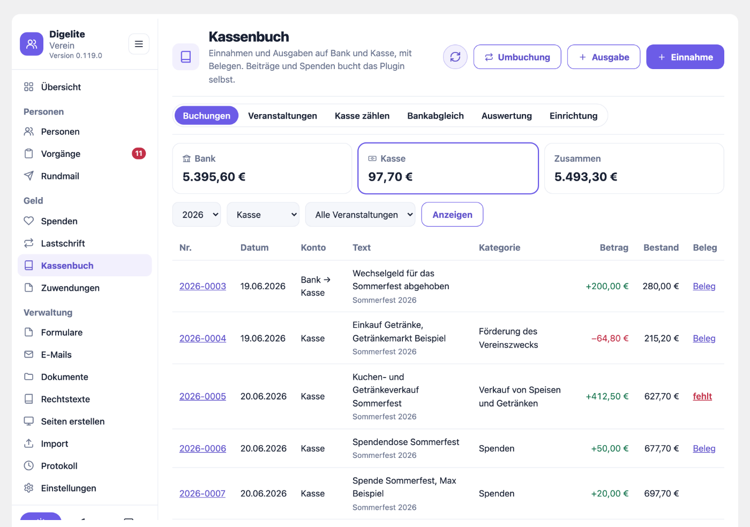This screenshot has width=750, height=527.
Task: Click the Anzeigen button
Action: pyautogui.click(x=452, y=215)
